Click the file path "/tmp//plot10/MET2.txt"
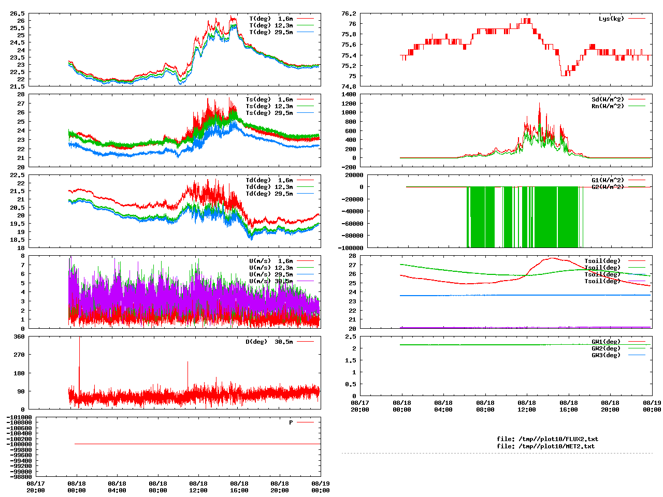This screenshot has width=663, height=497. (557, 446)
